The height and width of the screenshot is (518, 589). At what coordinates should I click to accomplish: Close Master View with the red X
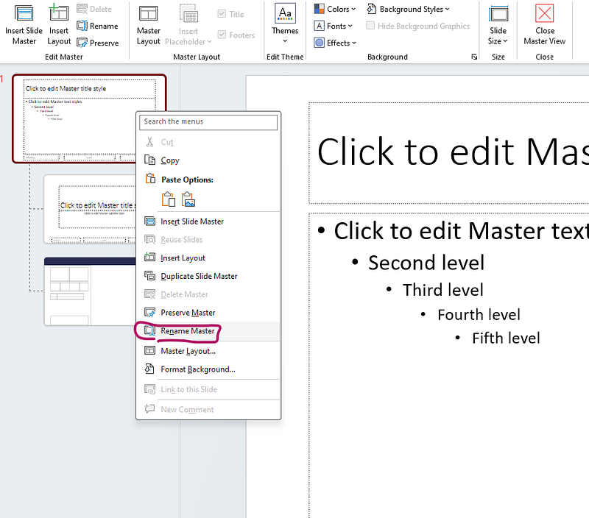click(x=544, y=13)
